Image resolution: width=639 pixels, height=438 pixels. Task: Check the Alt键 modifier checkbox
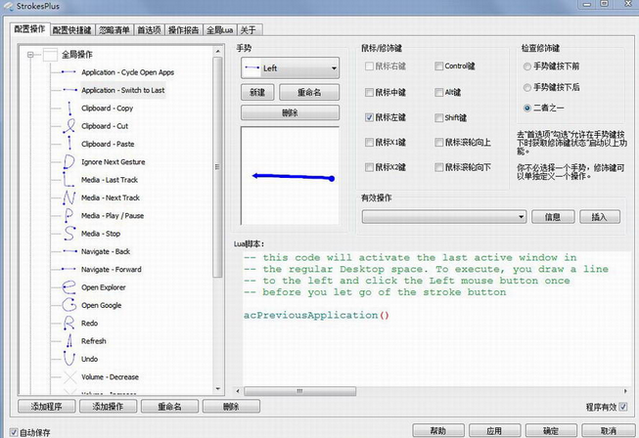tap(439, 93)
